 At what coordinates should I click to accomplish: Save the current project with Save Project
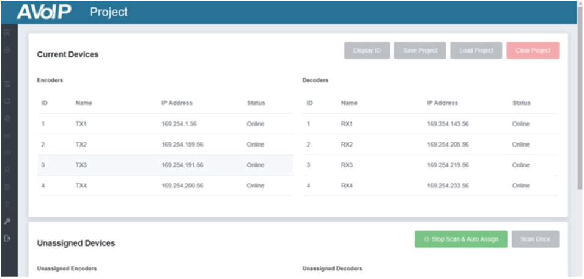pos(420,51)
